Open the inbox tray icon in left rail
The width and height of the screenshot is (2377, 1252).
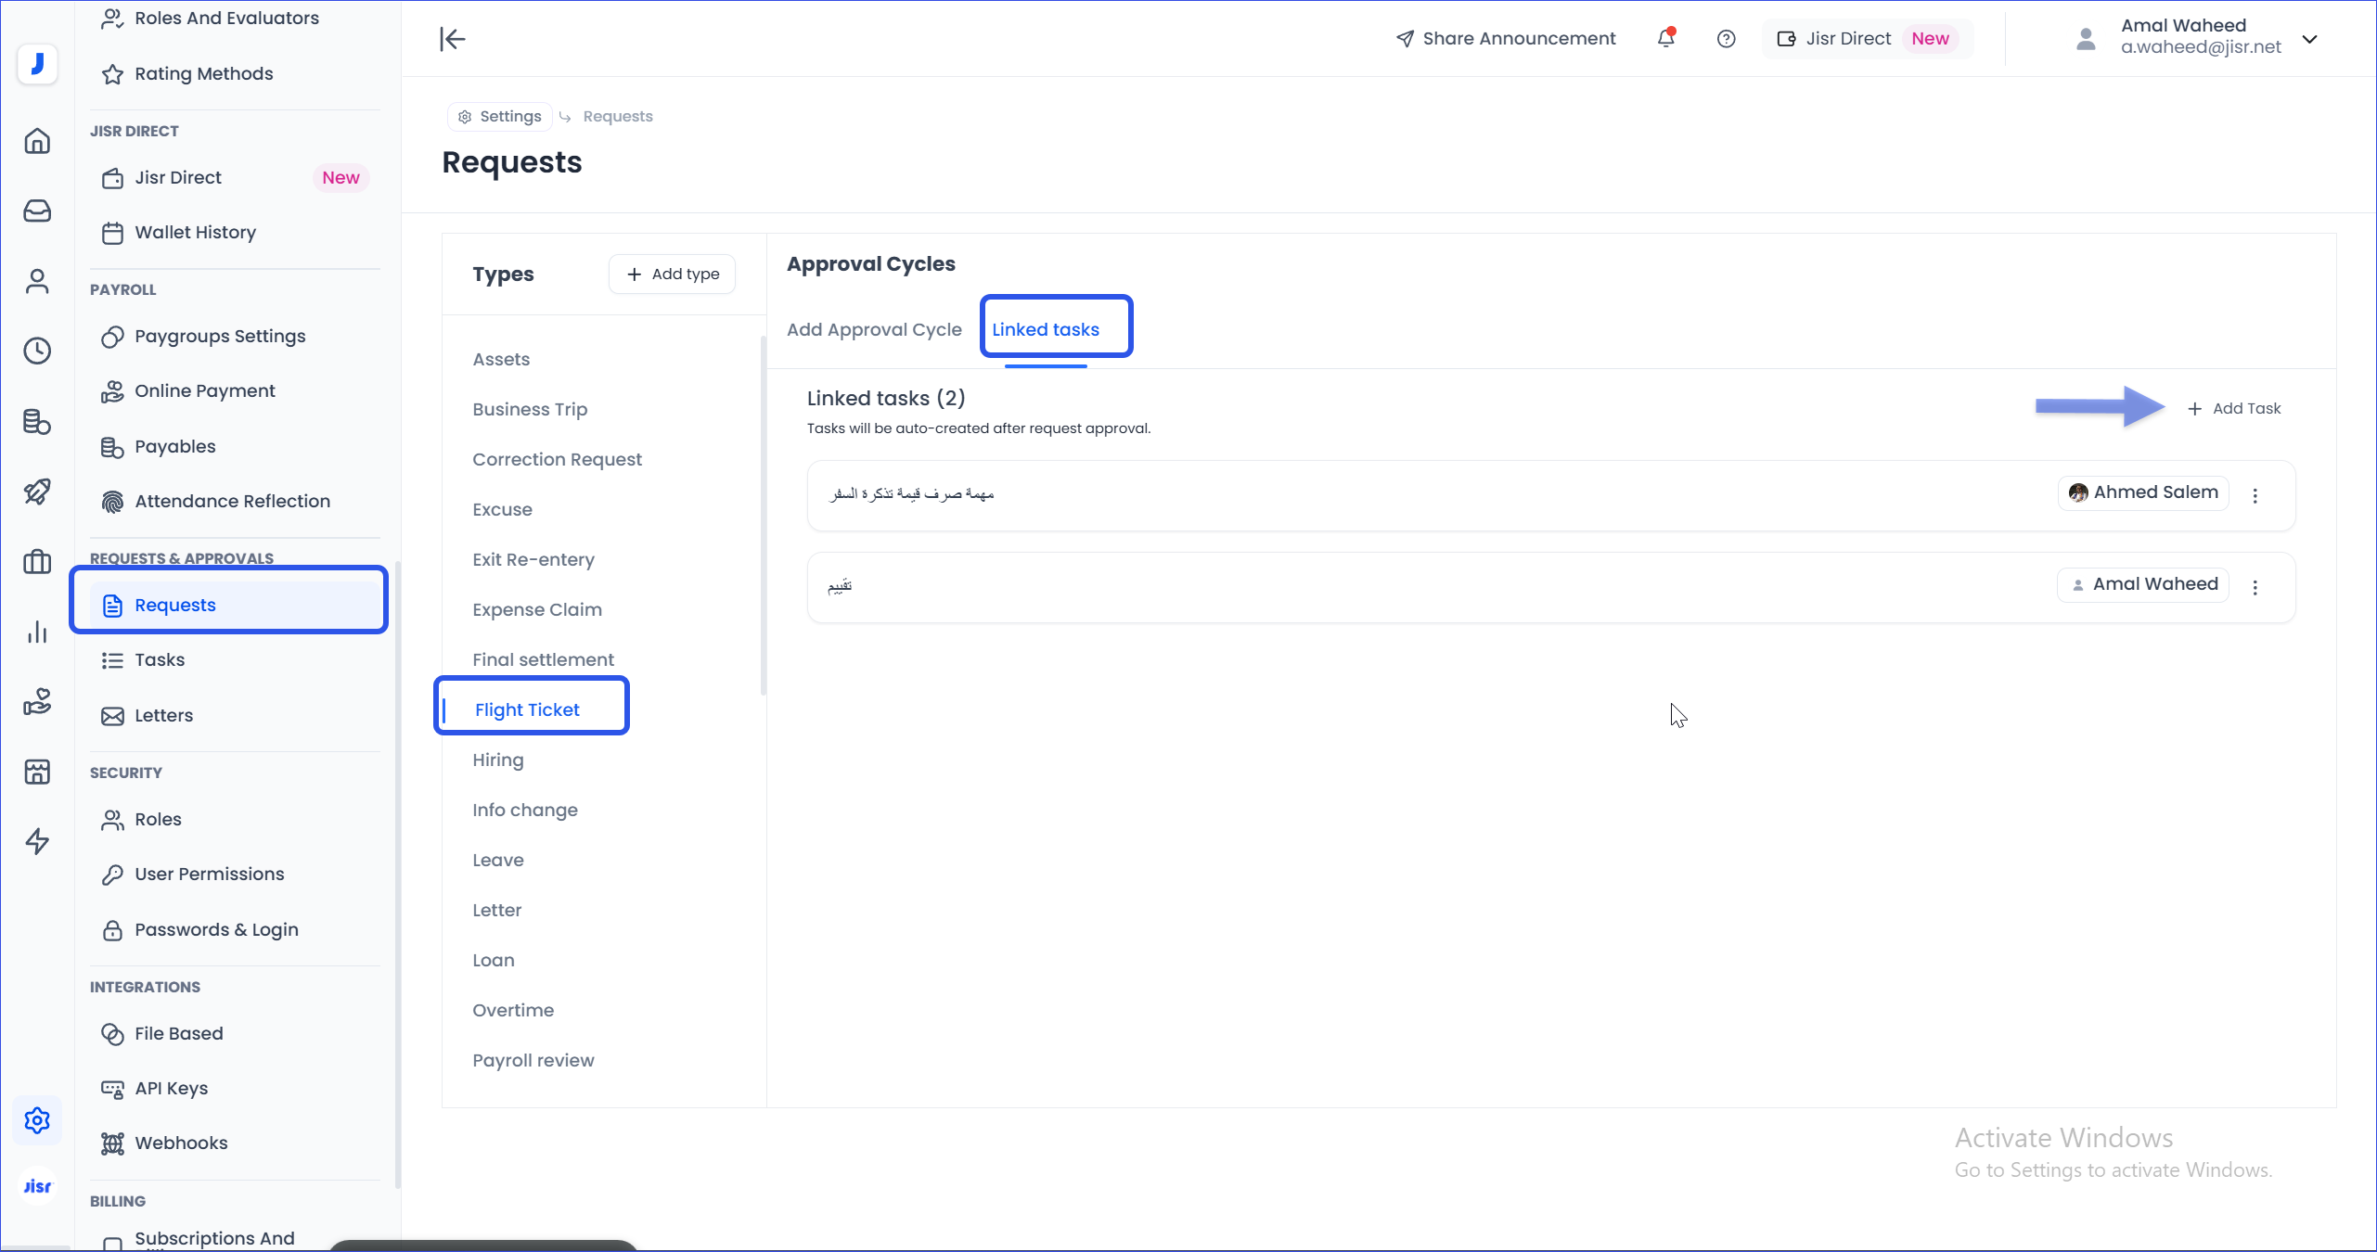37,211
